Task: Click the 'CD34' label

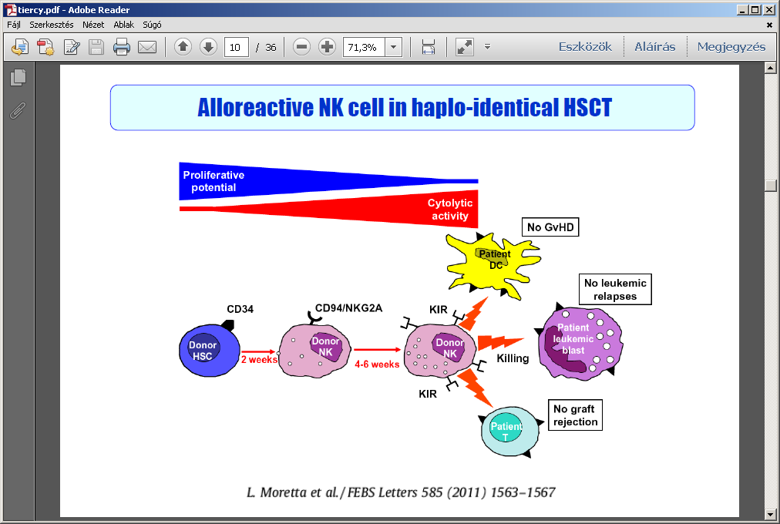Action: [240, 309]
